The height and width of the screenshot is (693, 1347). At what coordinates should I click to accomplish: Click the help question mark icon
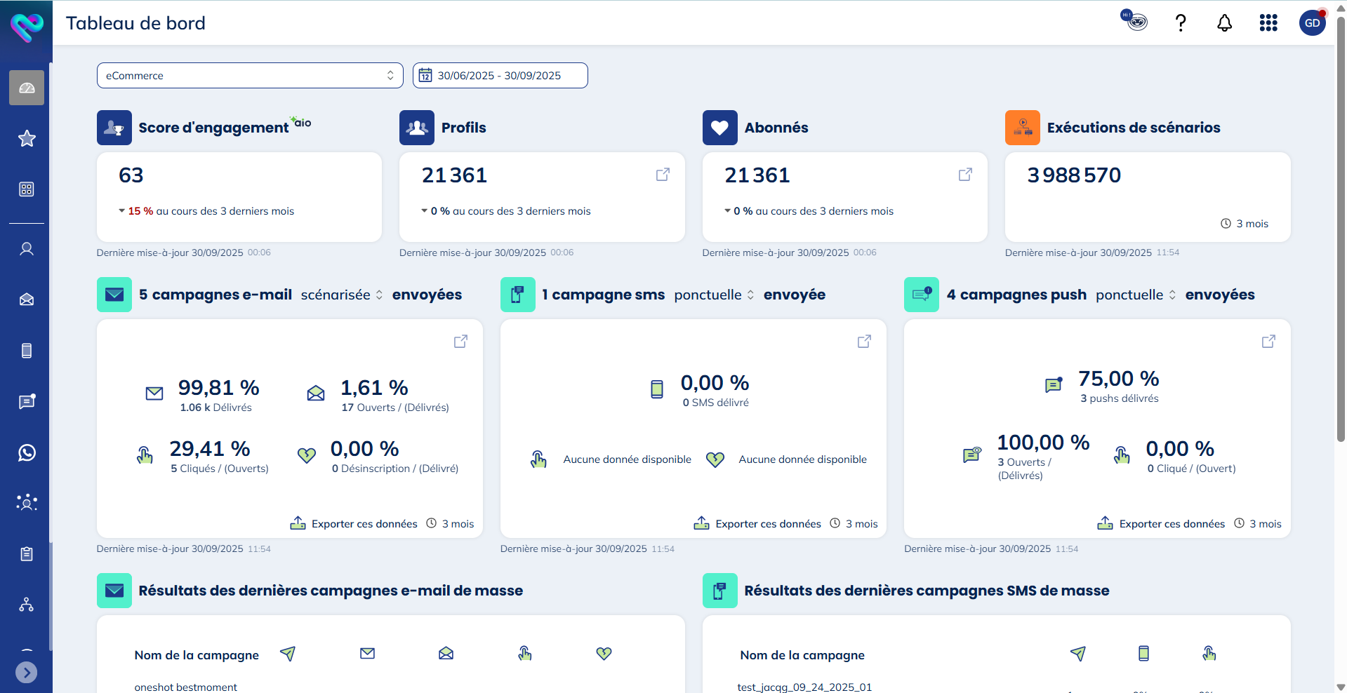click(1181, 23)
